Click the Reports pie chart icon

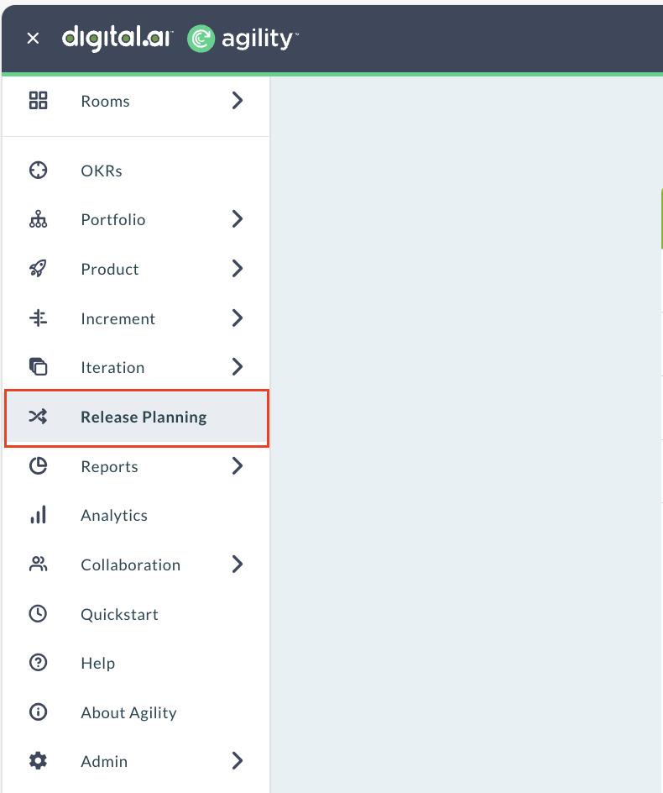(38, 465)
